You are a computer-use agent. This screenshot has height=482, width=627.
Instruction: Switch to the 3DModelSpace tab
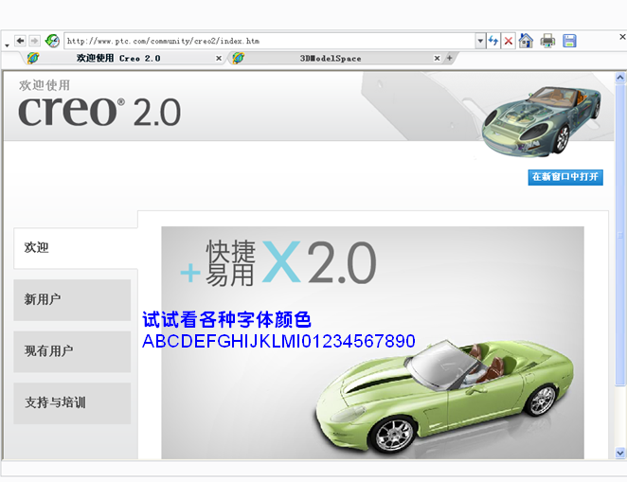(x=330, y=58)
